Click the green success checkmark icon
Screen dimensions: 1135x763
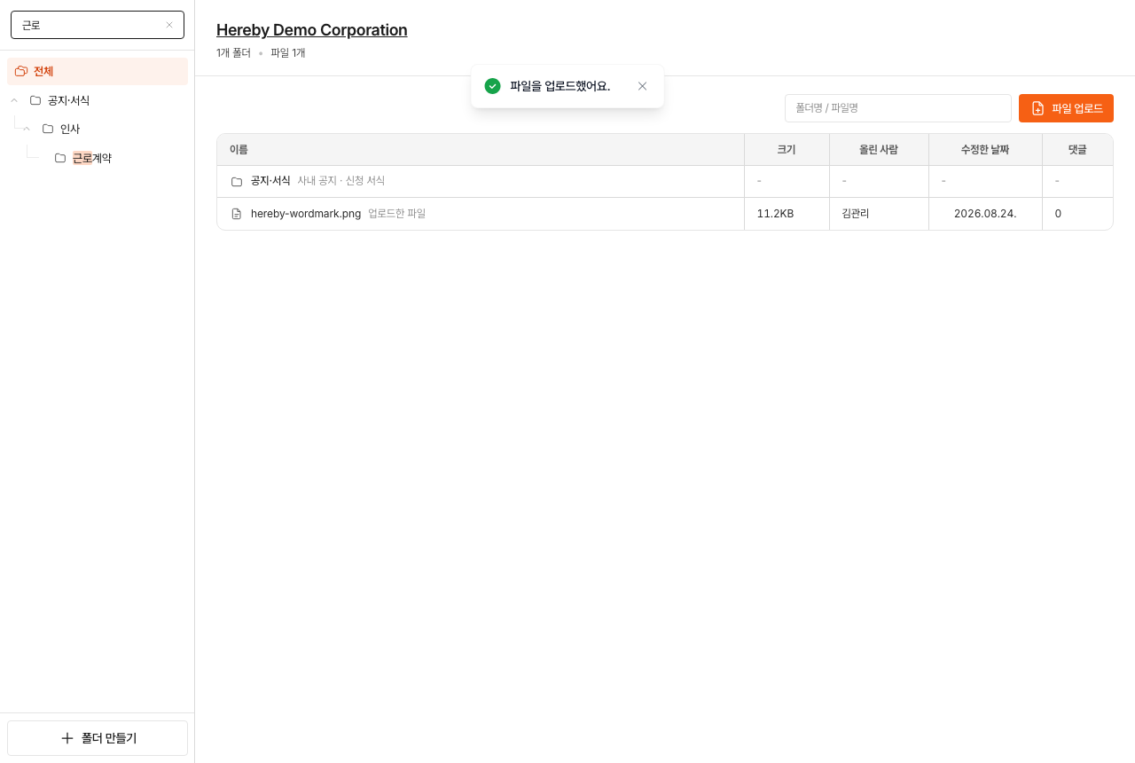[x=492, y=86]
